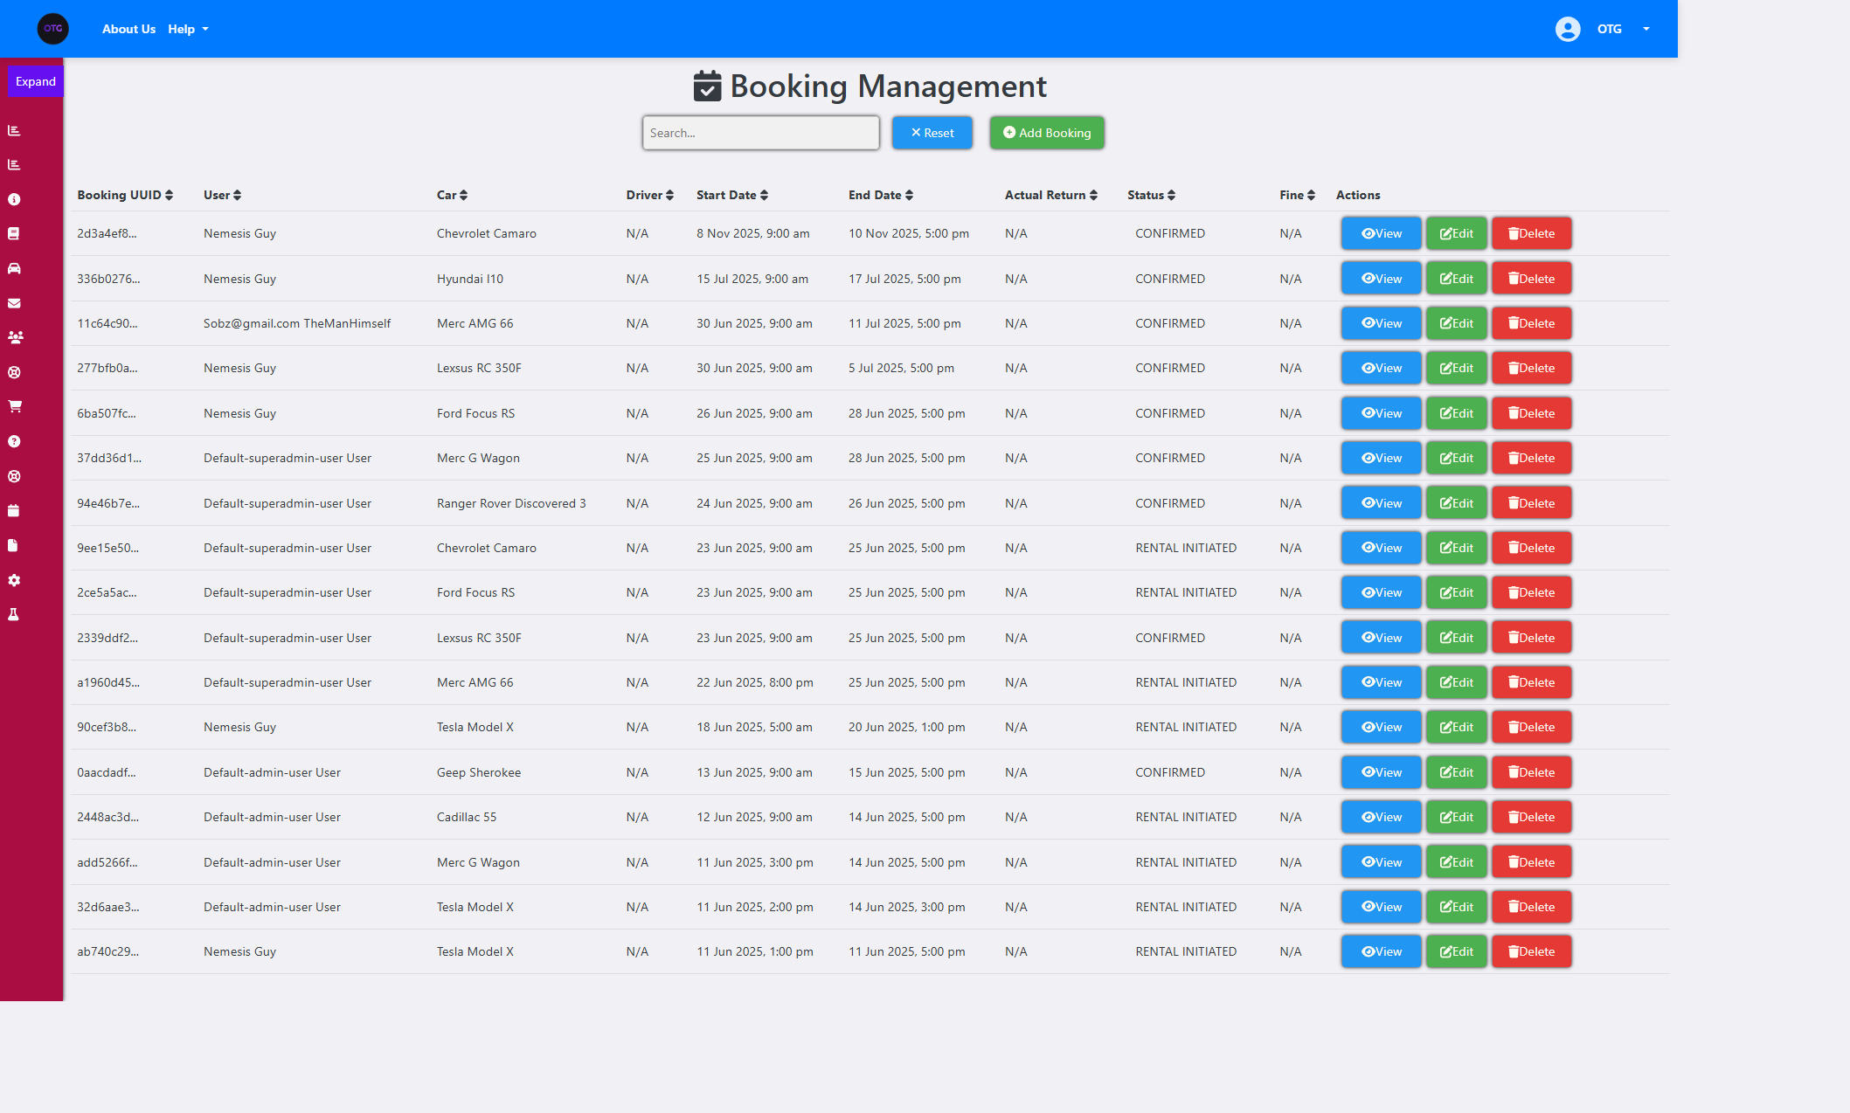Sort by Booking UUID column
This screenshot has width=1850, height=1113.
pos(125,195)
